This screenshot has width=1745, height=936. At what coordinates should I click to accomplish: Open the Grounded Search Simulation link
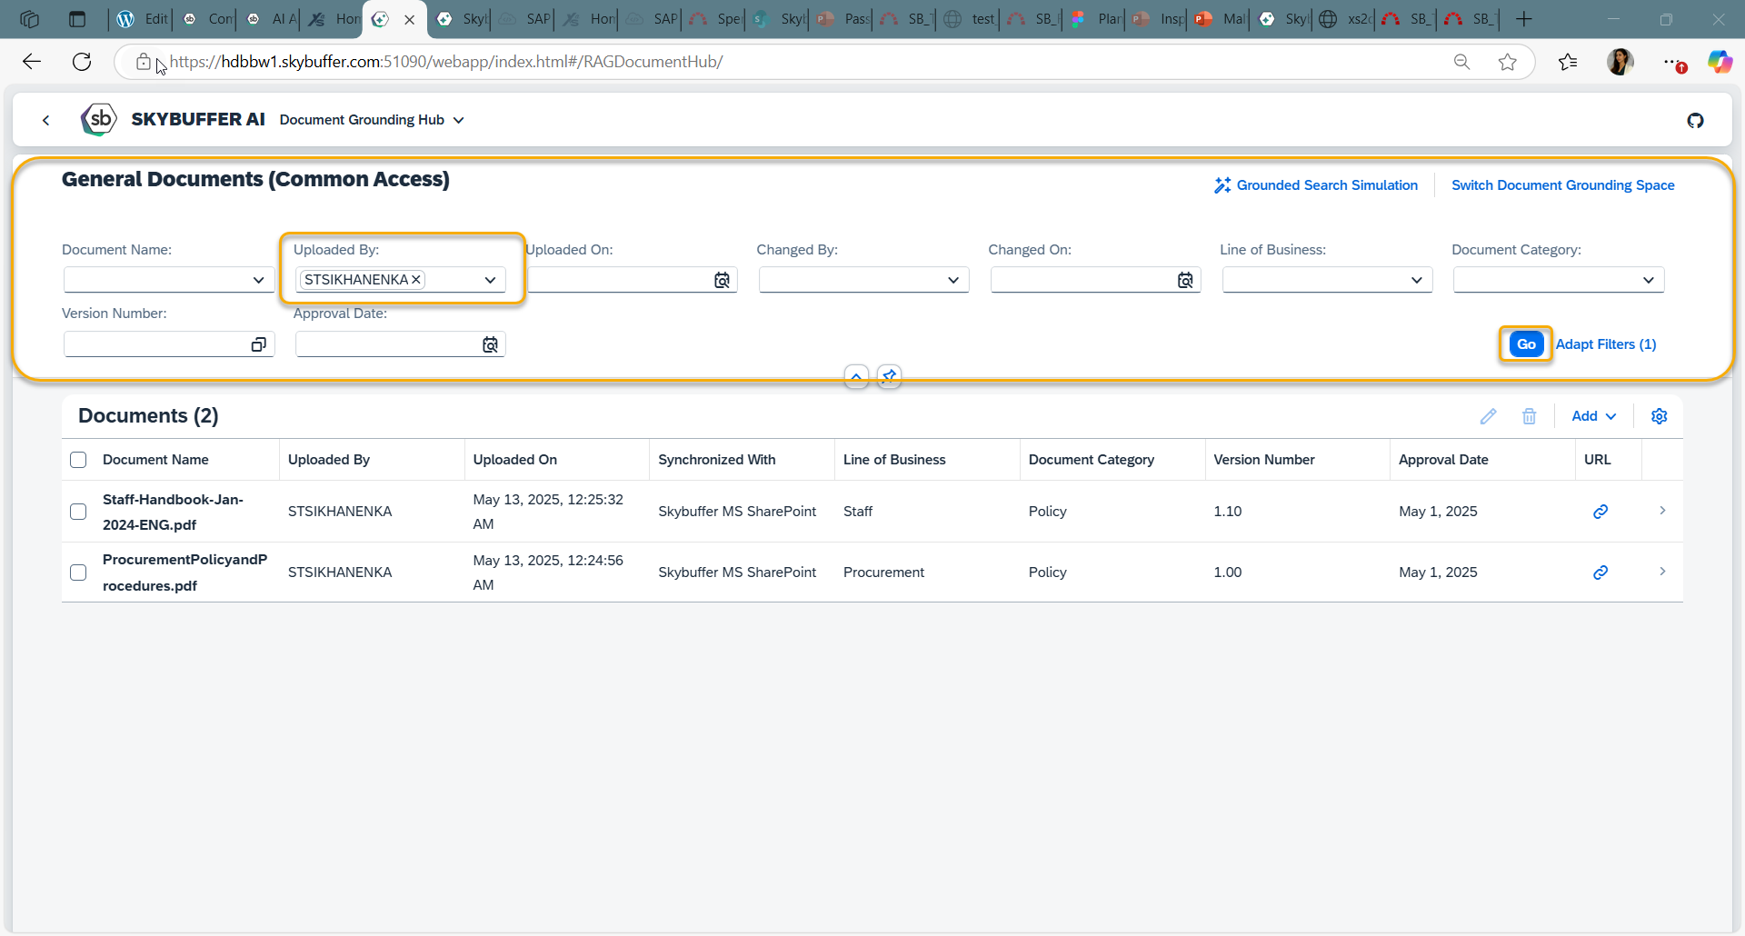[x=1316, y=185]
